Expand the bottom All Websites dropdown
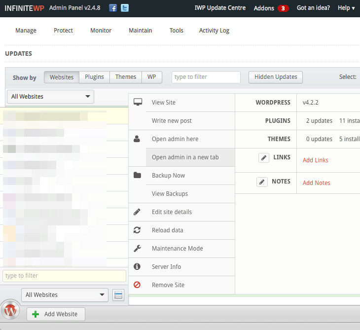 [65, 295]
